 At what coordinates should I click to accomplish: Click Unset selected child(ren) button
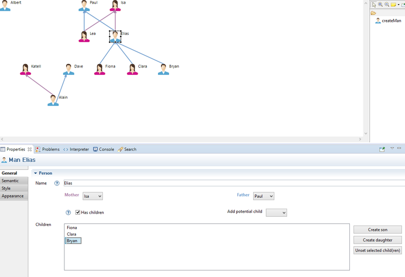point(378,250)
